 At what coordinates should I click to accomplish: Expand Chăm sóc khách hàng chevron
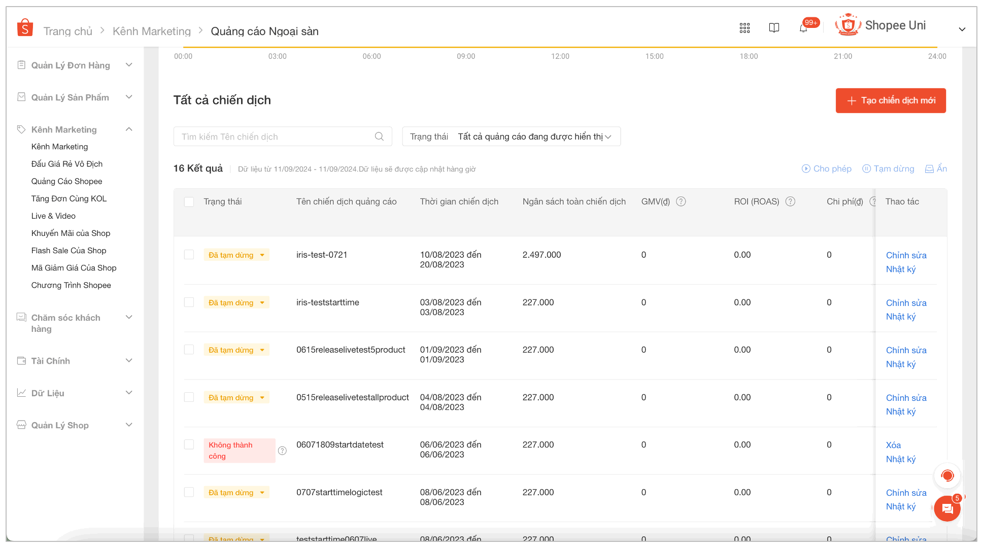(129, 317)
